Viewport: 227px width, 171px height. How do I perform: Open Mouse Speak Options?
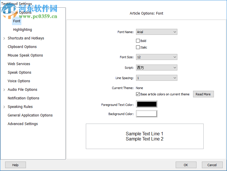point(25,55)
